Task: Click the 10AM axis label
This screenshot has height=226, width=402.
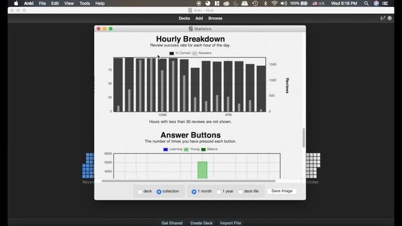Action: pos(162,115)
